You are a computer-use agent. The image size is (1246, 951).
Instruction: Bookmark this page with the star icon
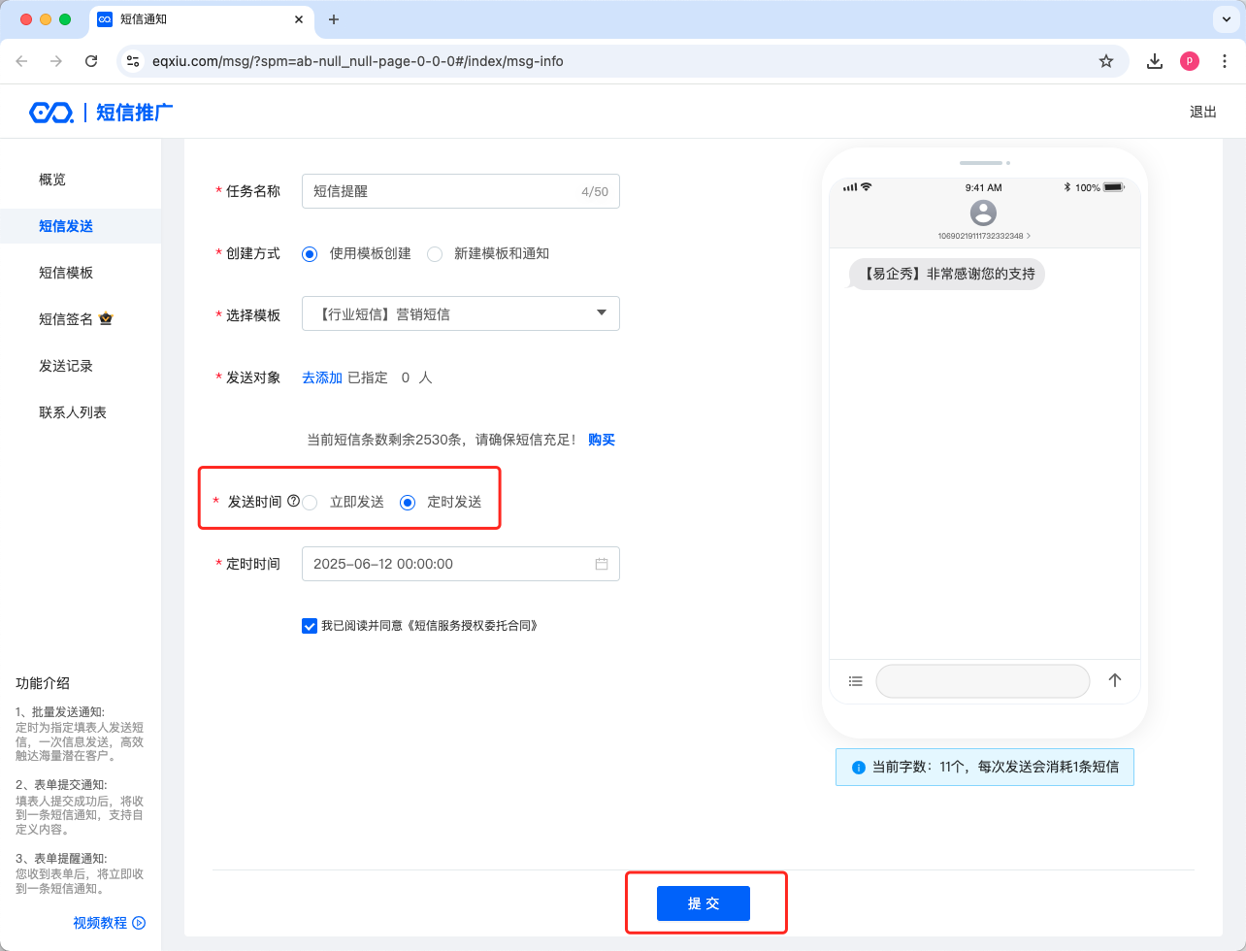pyautogui.click(x=1106, y=61)
